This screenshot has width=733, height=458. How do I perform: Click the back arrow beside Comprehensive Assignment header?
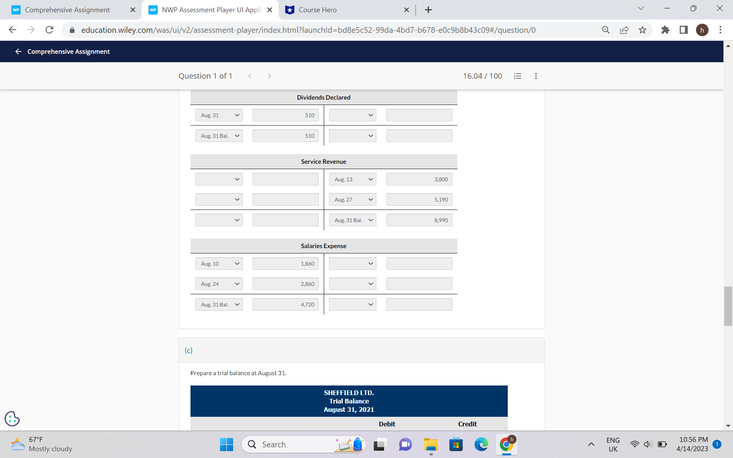[x=18, y=51]
